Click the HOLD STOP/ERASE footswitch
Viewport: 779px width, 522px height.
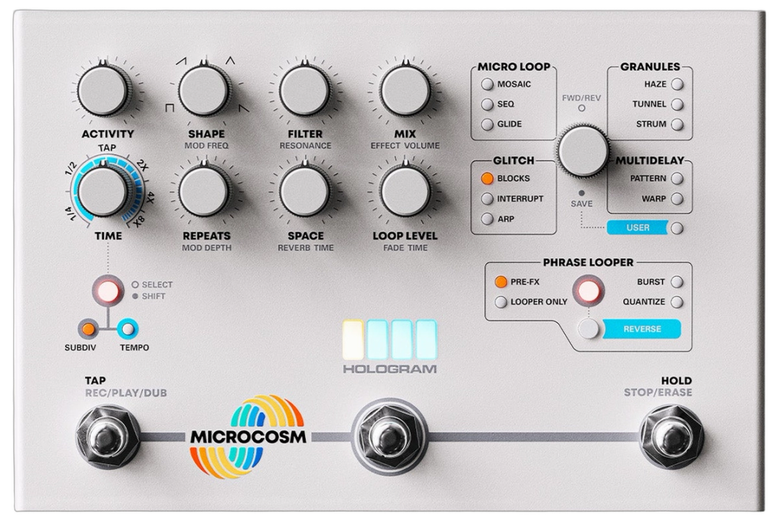click(672, 437)
